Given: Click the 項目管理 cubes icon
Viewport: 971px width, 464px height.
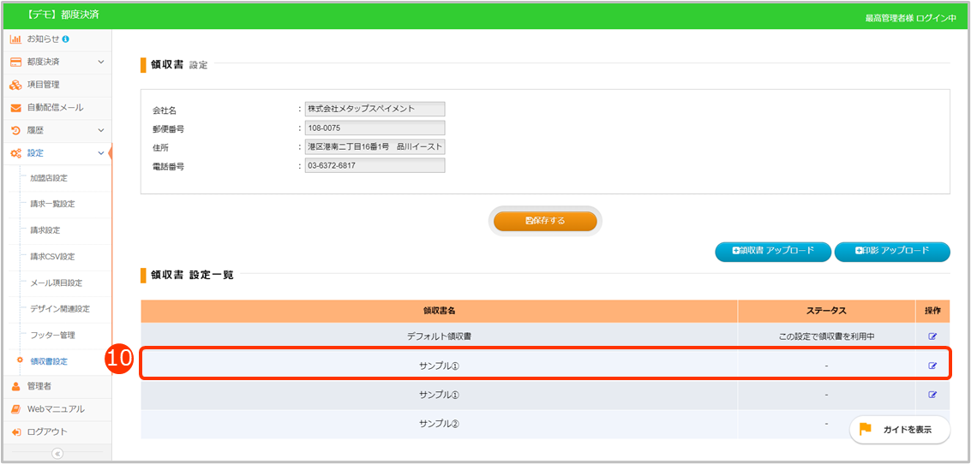Looking at the screenshot, I should pos(15,85).
